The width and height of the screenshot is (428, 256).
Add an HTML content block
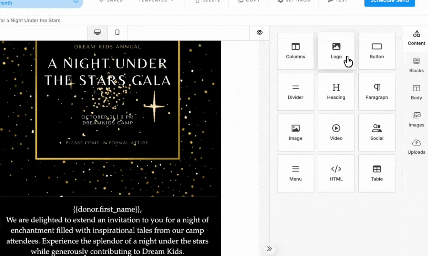tap(336, 173)
